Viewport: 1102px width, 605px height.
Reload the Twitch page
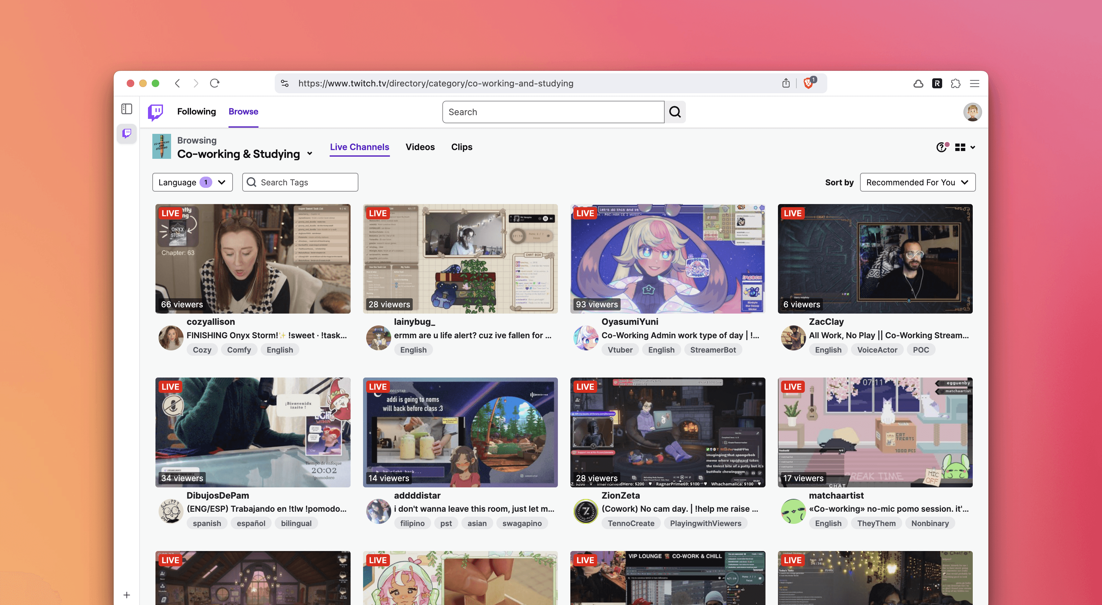coord(215,83)
